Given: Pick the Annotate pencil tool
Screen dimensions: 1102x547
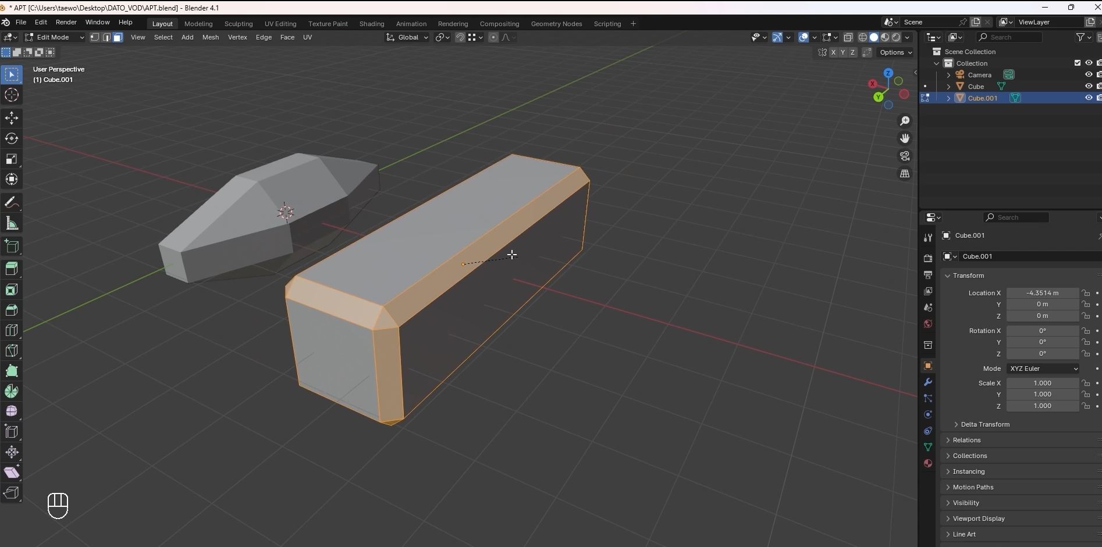Looking at the screenshot, I should click(x=12, y=203).
